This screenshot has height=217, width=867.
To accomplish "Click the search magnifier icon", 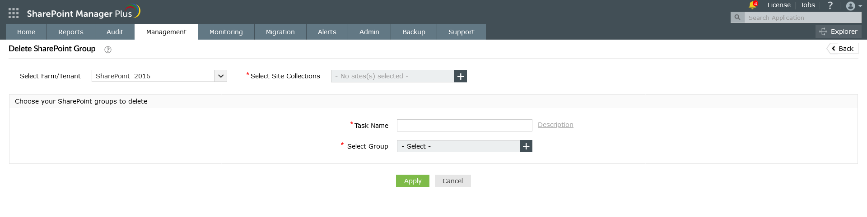I will 737,18.
